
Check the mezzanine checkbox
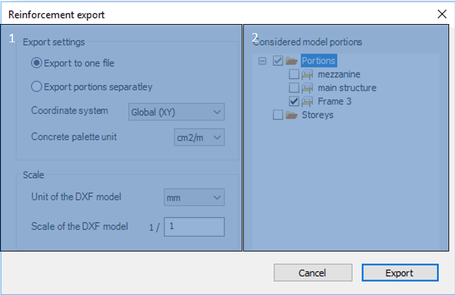pos(294,74)
